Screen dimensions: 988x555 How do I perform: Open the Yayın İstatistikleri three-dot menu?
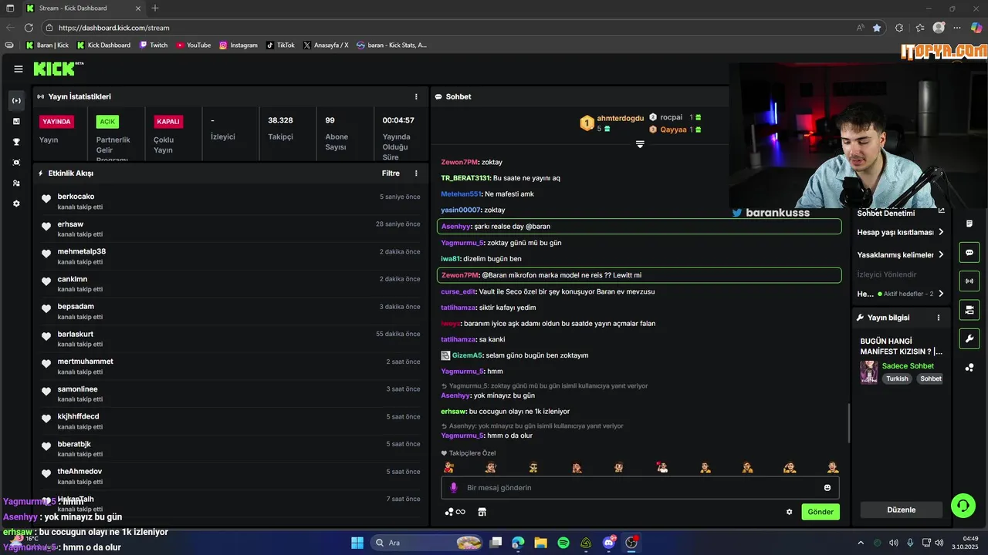[x=416, y=96]
